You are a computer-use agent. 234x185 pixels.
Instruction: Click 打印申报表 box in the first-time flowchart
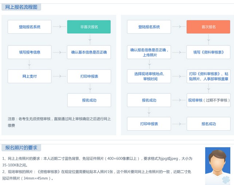[149, 124]
